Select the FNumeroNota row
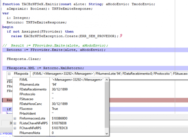Viewport: 188px width, 137px height. (59, 133)
